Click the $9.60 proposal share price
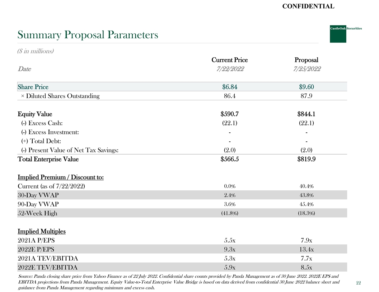379x292 pixels. [306, 87]
